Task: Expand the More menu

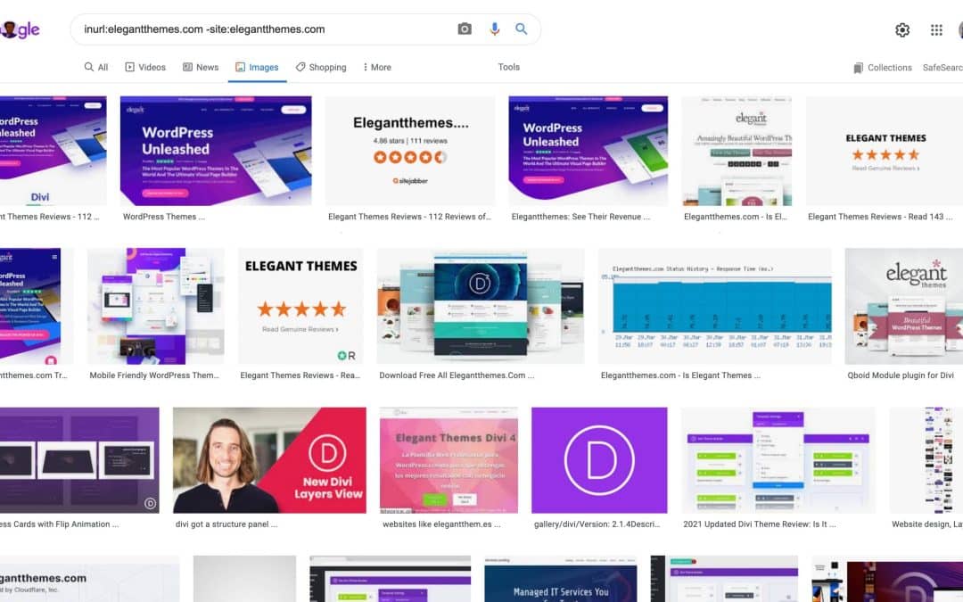Action: pyautogui.click(x=377, y=67)
